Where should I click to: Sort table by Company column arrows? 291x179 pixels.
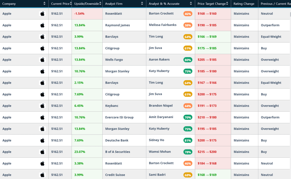point(44,4)
